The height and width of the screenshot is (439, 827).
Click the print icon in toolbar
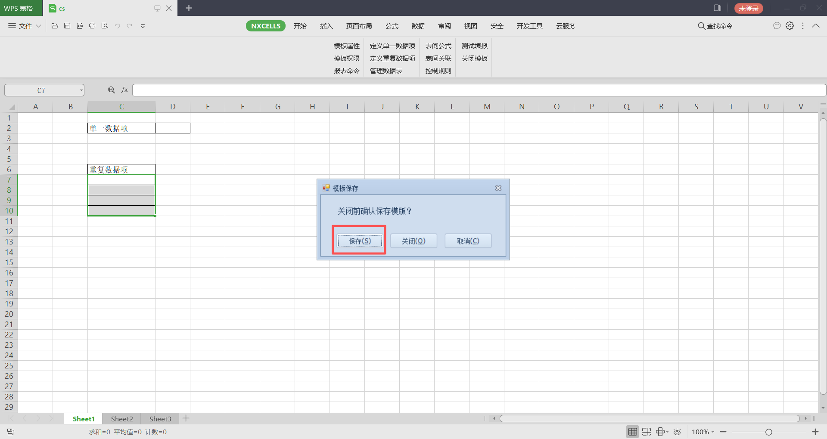pos(92,26)
